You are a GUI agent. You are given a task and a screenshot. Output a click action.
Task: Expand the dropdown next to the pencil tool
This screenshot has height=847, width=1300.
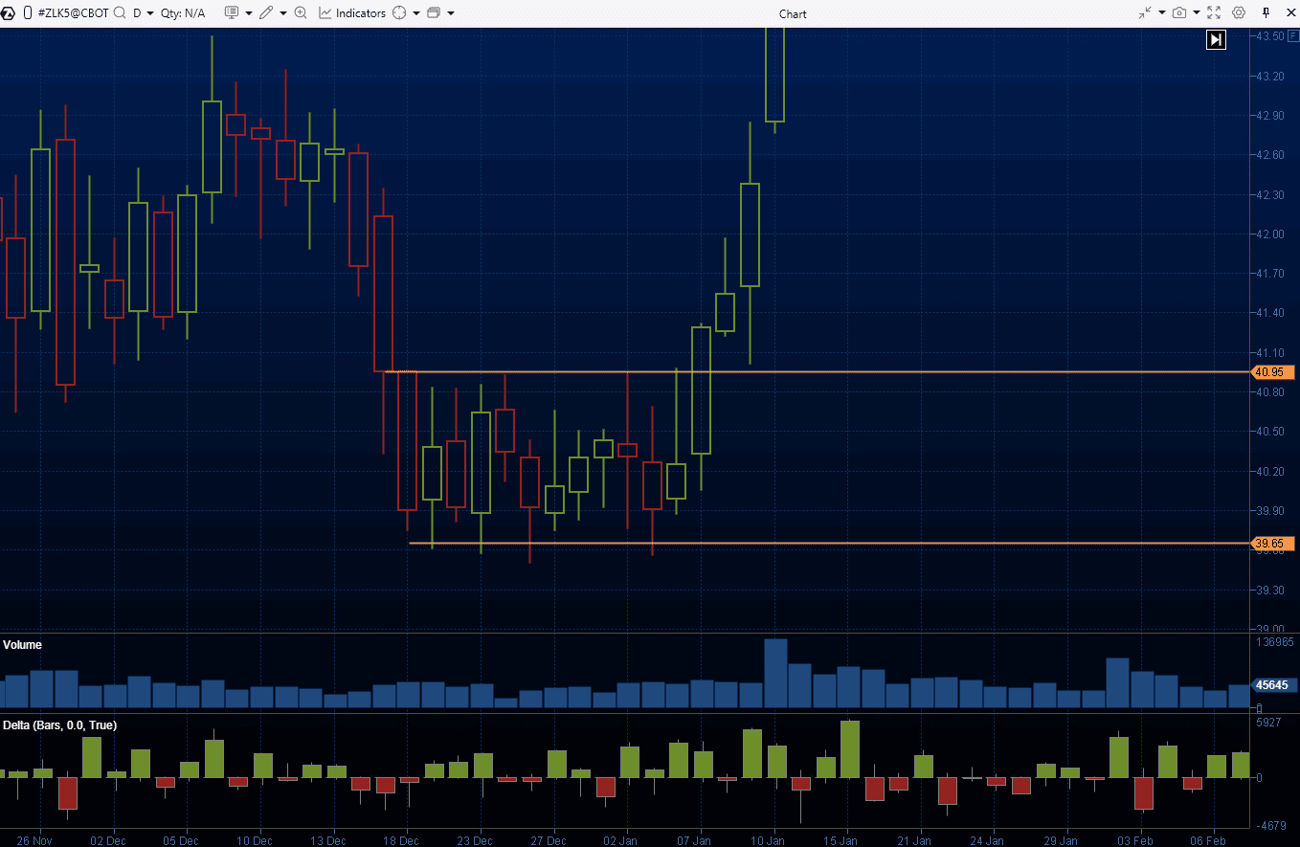(282, 12)
